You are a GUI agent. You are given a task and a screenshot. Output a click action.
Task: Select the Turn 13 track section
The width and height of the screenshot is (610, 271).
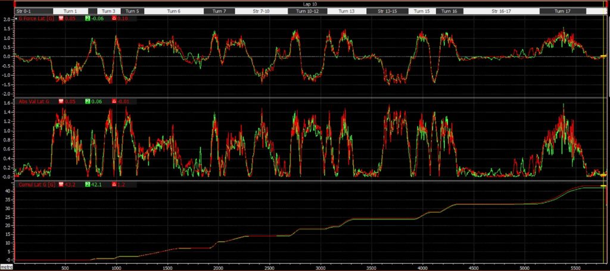point(347,11)
